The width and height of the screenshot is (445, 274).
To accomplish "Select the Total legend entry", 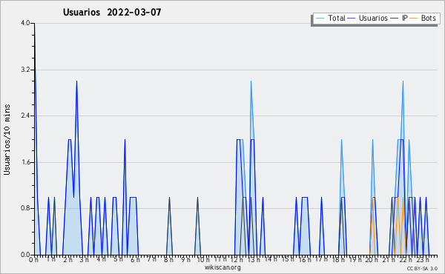I will (330, 18).
